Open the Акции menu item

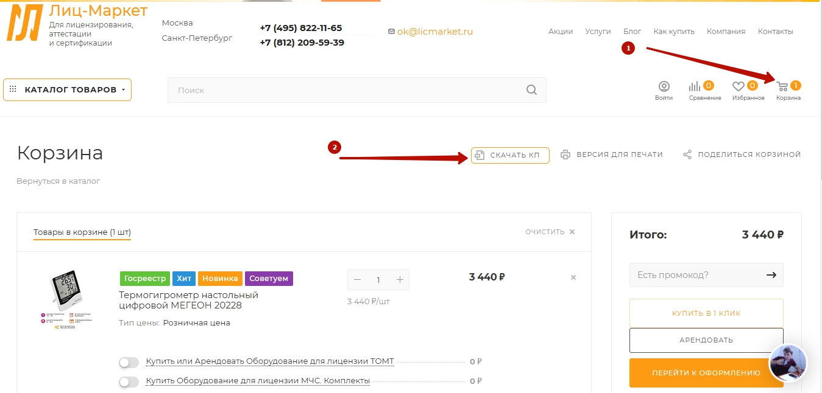pyautogui.click(x=560, y=32)
